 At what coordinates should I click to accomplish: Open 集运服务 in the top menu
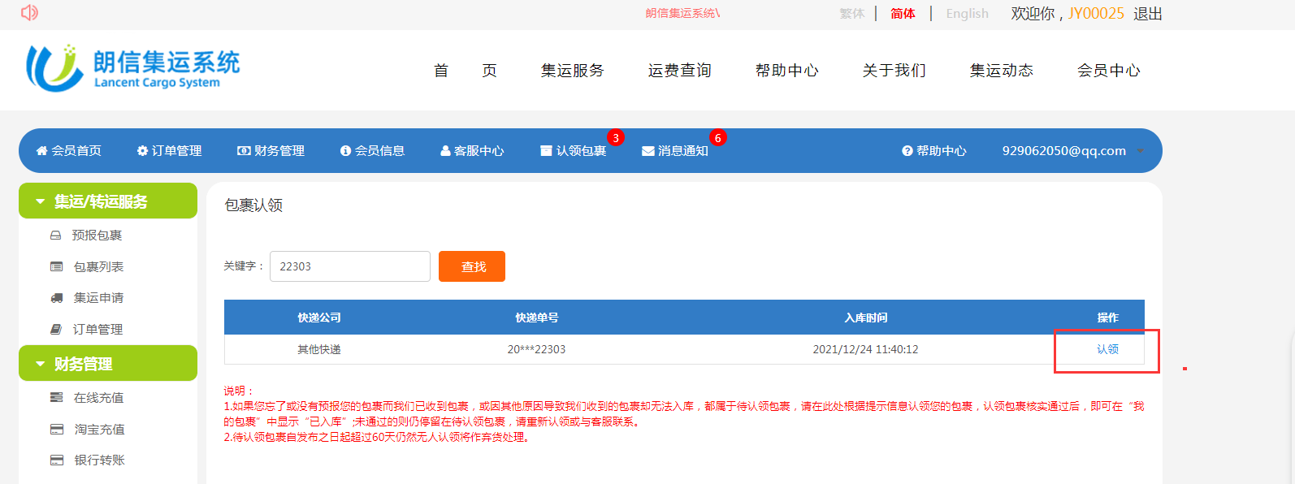pyautogui.click(x=572, y=71)
